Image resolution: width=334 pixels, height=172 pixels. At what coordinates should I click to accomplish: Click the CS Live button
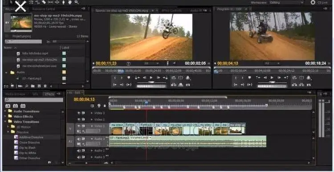tap(319, 3)
